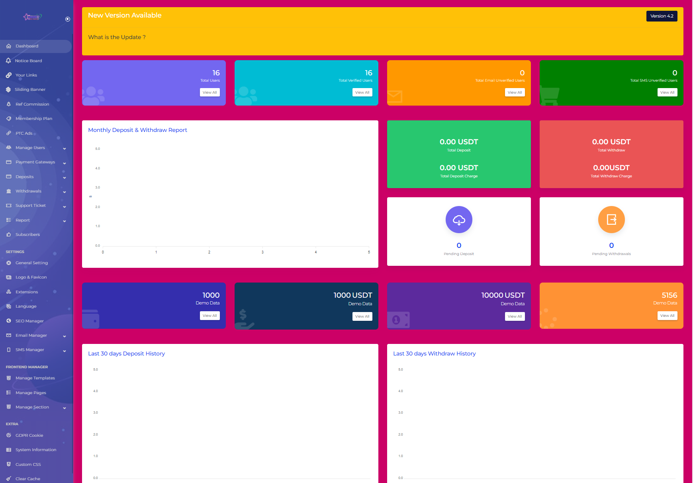Click the green Total Deposit card
The width and height of the screenshot is (693, 483).
[x=459, y=154]
